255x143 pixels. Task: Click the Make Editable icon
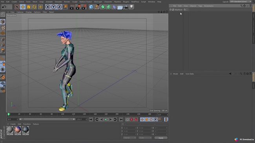pos(3,14)
